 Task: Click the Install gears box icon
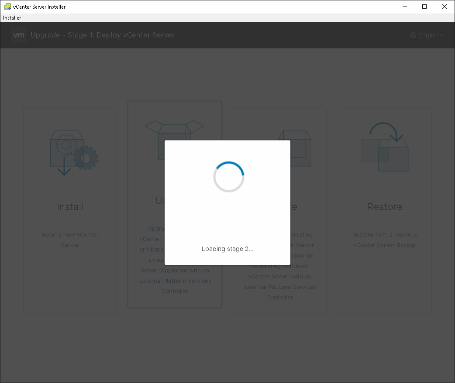[x=73, y=151]
